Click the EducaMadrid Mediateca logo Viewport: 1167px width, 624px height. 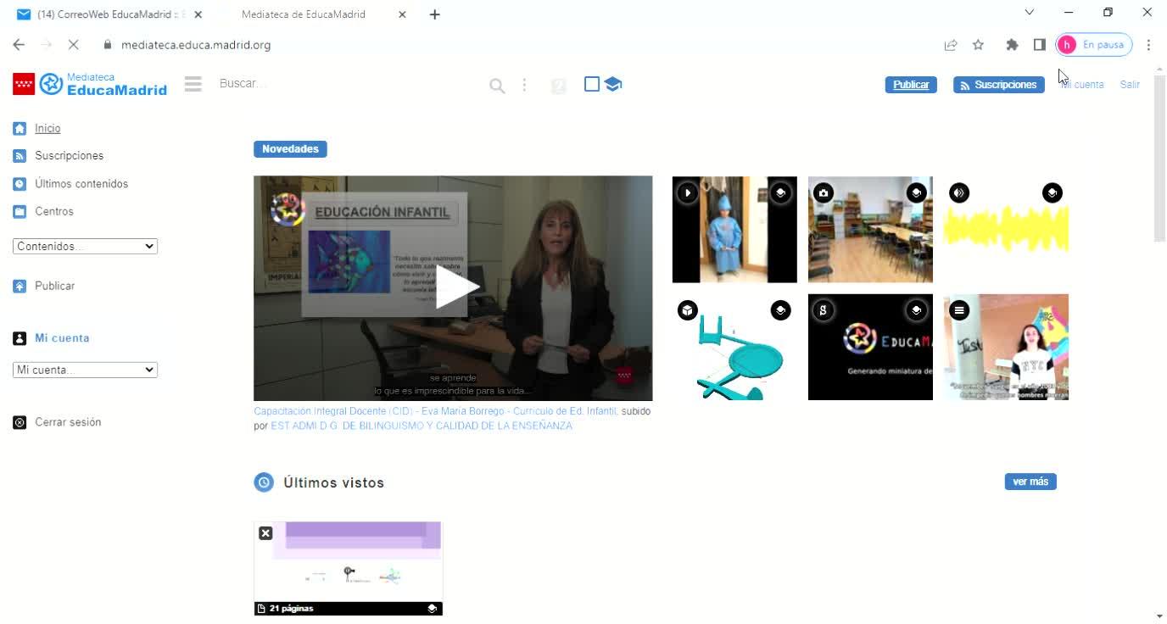point(90,84)
